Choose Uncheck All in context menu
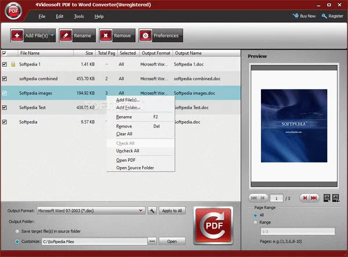348x257 pixels. (x=140, y=151)
